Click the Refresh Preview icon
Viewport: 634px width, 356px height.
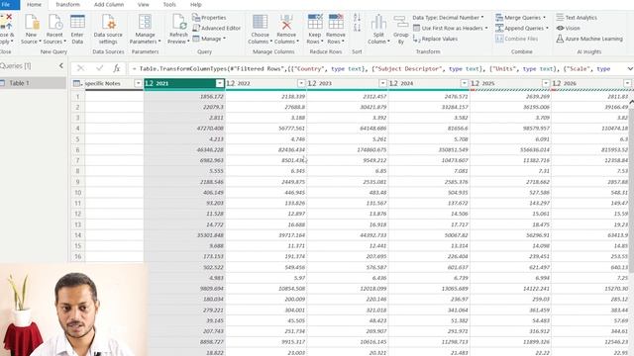[x=178, y=23]
